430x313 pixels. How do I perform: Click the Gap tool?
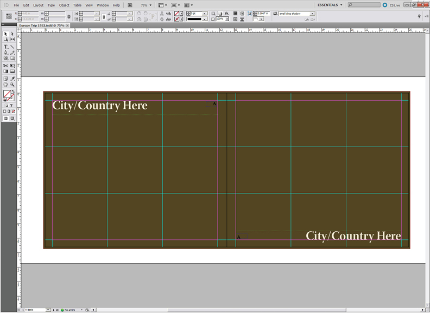click(x=12, y=40)
